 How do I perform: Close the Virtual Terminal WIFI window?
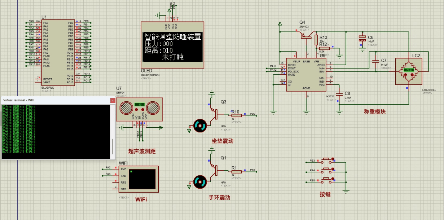[x=113, y=101]
